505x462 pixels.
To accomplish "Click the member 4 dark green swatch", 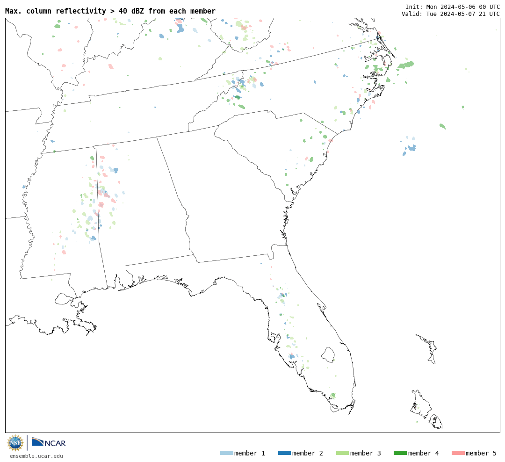I will 400,453.
